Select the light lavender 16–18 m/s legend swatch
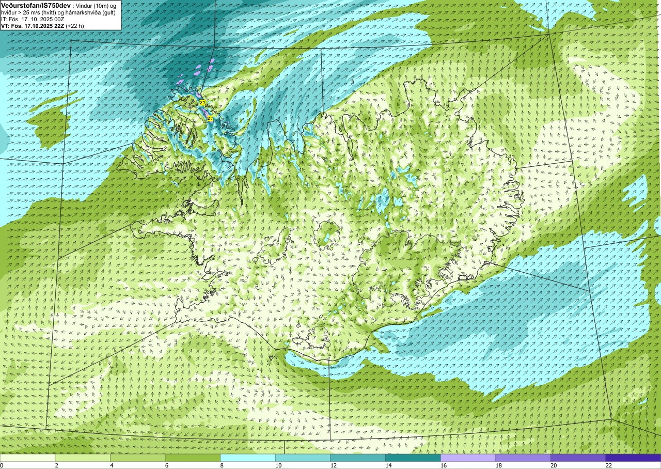The height and width of the screenshot is (469, 661). coord(468,458)
